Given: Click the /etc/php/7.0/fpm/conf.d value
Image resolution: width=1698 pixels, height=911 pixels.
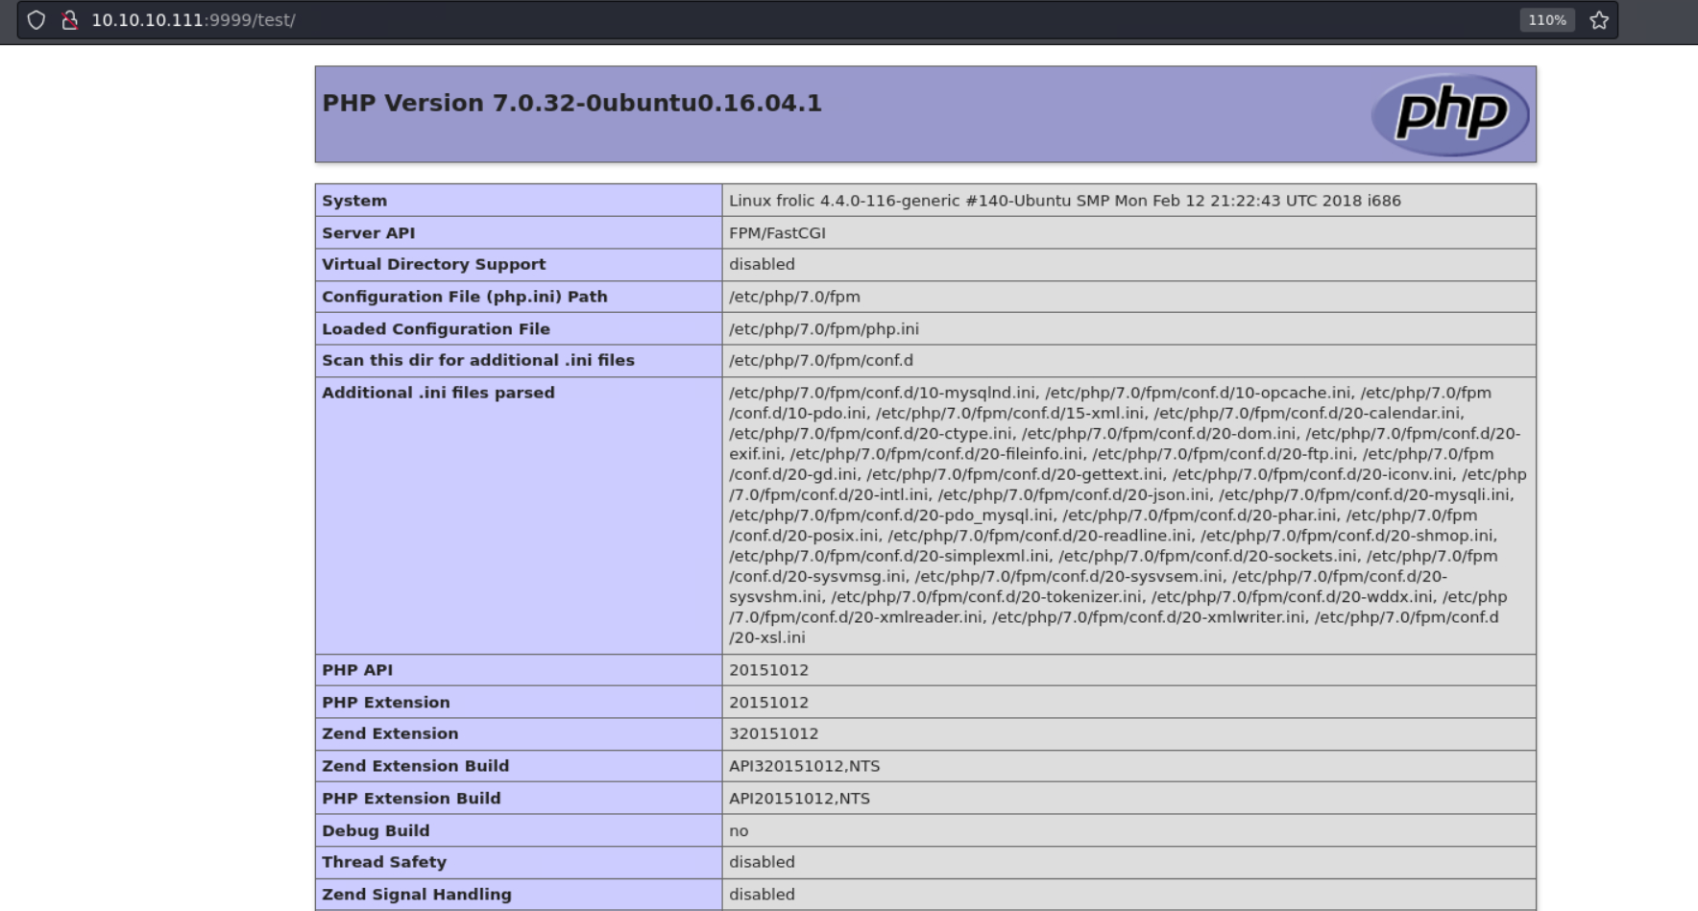Looking at the screenshot, I should (x=820, y=360).
